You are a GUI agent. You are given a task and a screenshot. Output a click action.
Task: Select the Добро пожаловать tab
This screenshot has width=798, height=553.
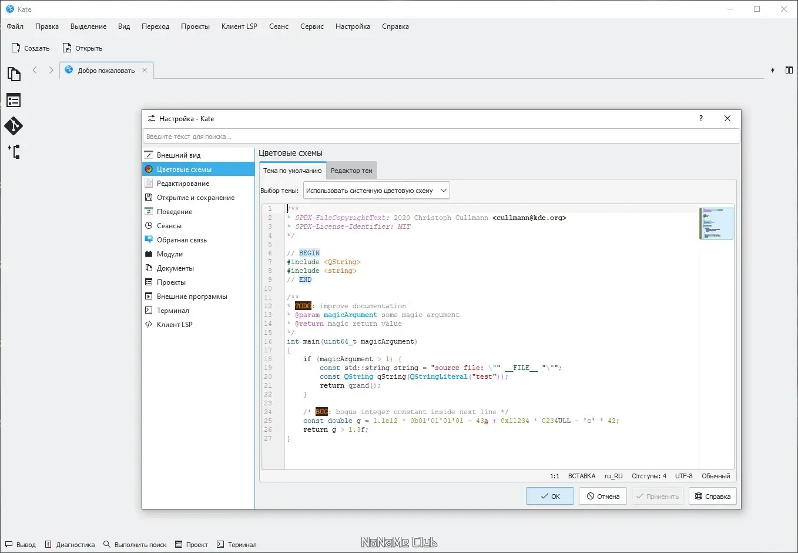pyautogui.click(x=106, y=70)
